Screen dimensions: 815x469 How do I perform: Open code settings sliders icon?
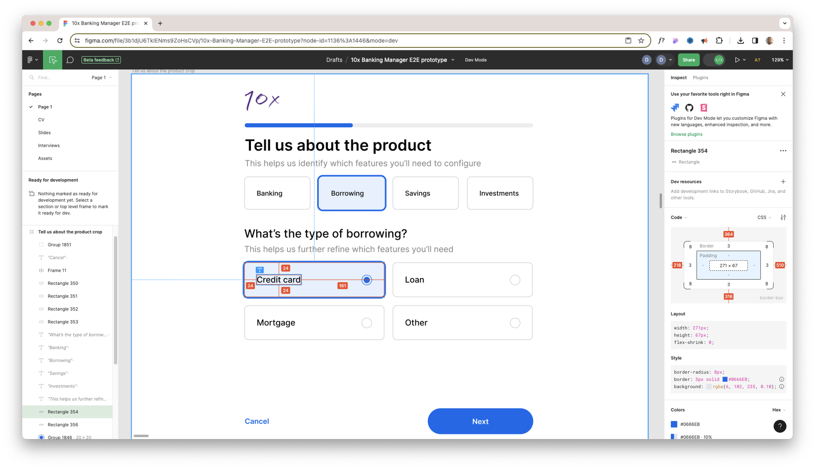point(783,218)
